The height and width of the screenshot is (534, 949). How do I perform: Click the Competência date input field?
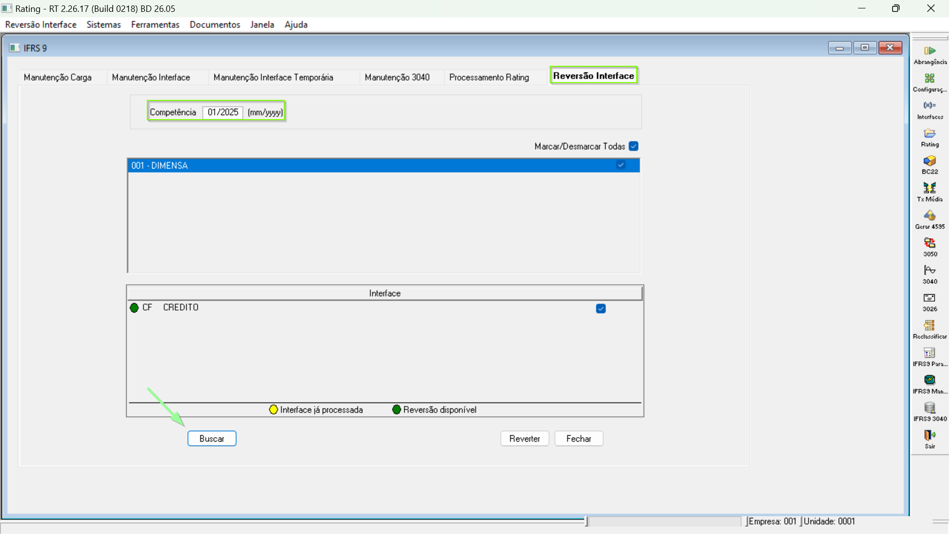222,112
